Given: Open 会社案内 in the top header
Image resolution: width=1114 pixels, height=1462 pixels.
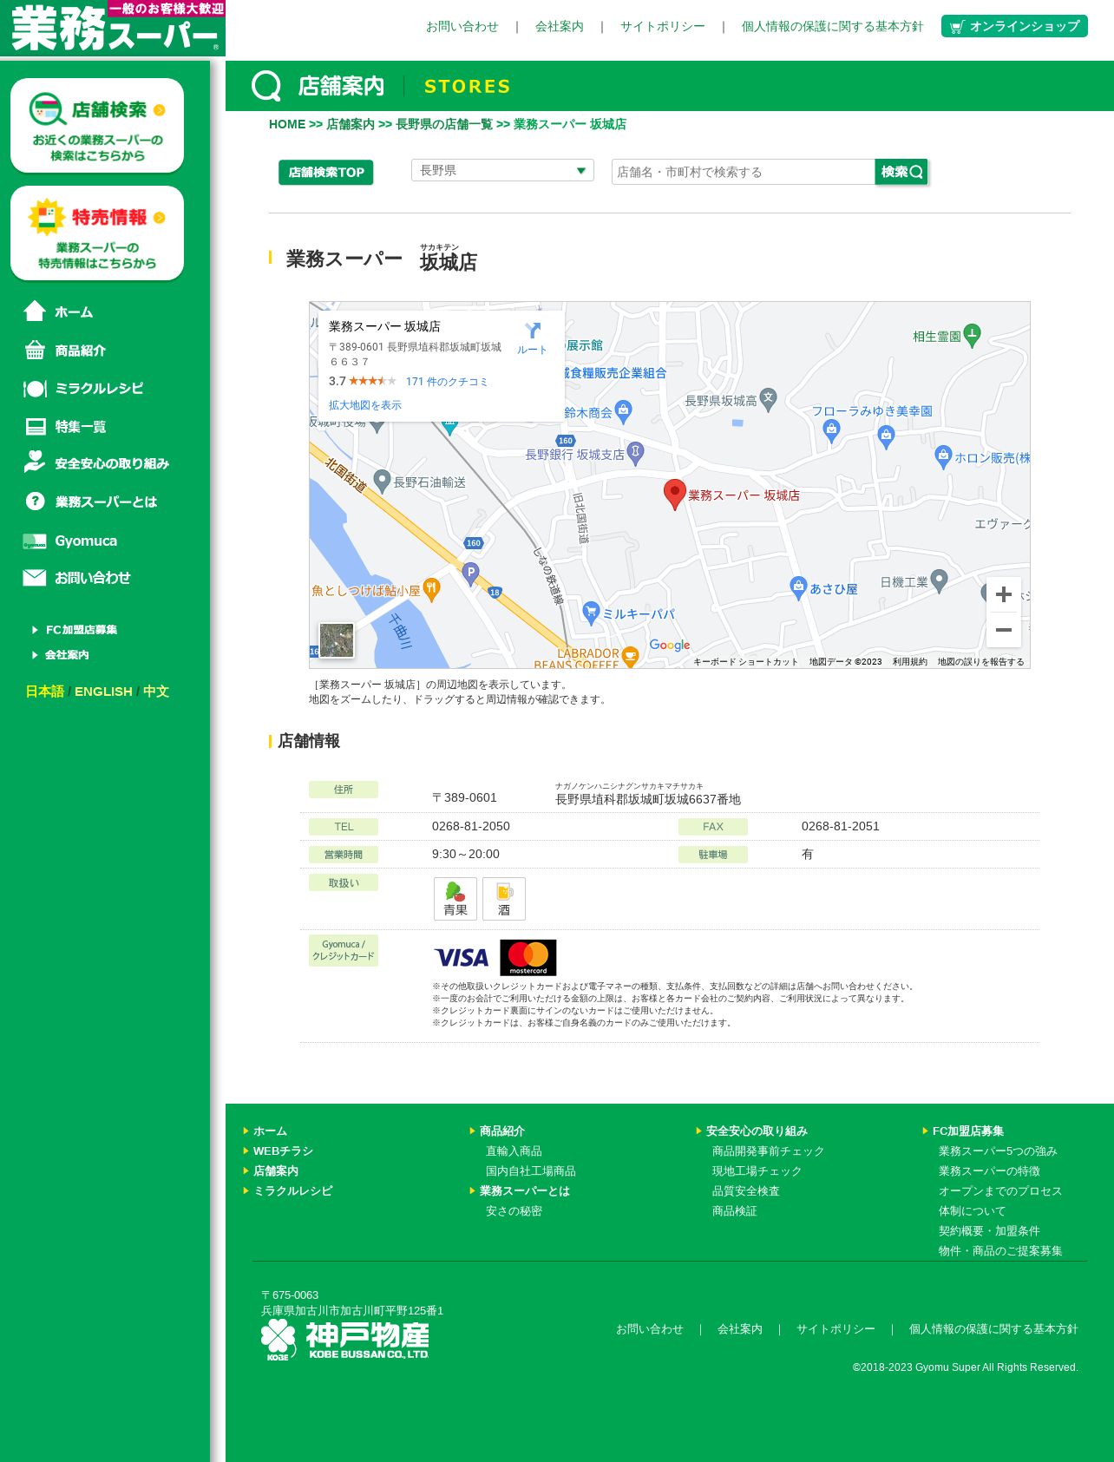Looking at the screenshot, I should [560, 27].
